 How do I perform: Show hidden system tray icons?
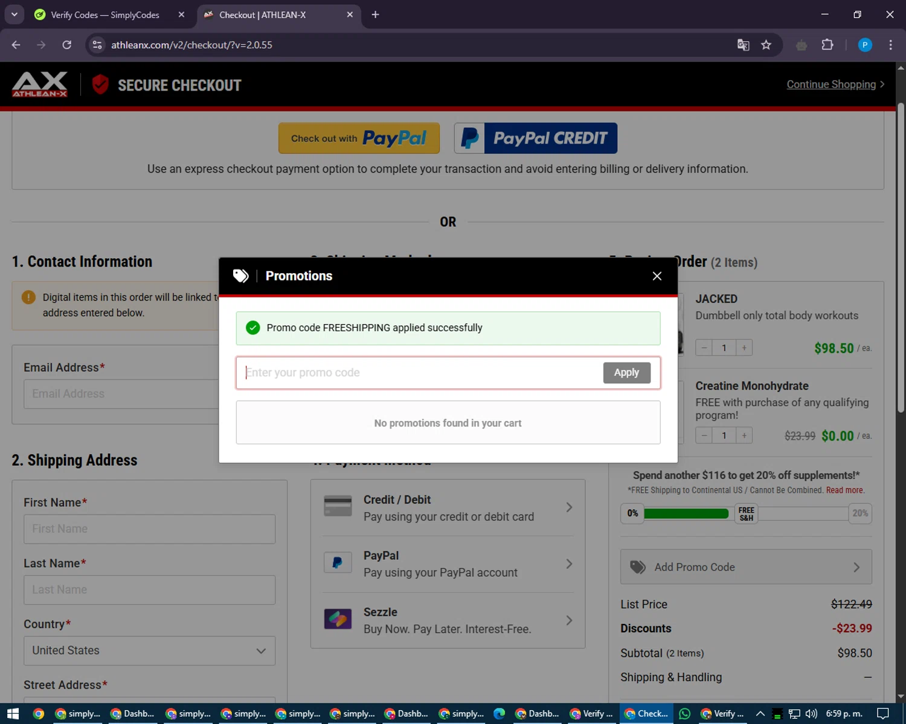(760, 714)
